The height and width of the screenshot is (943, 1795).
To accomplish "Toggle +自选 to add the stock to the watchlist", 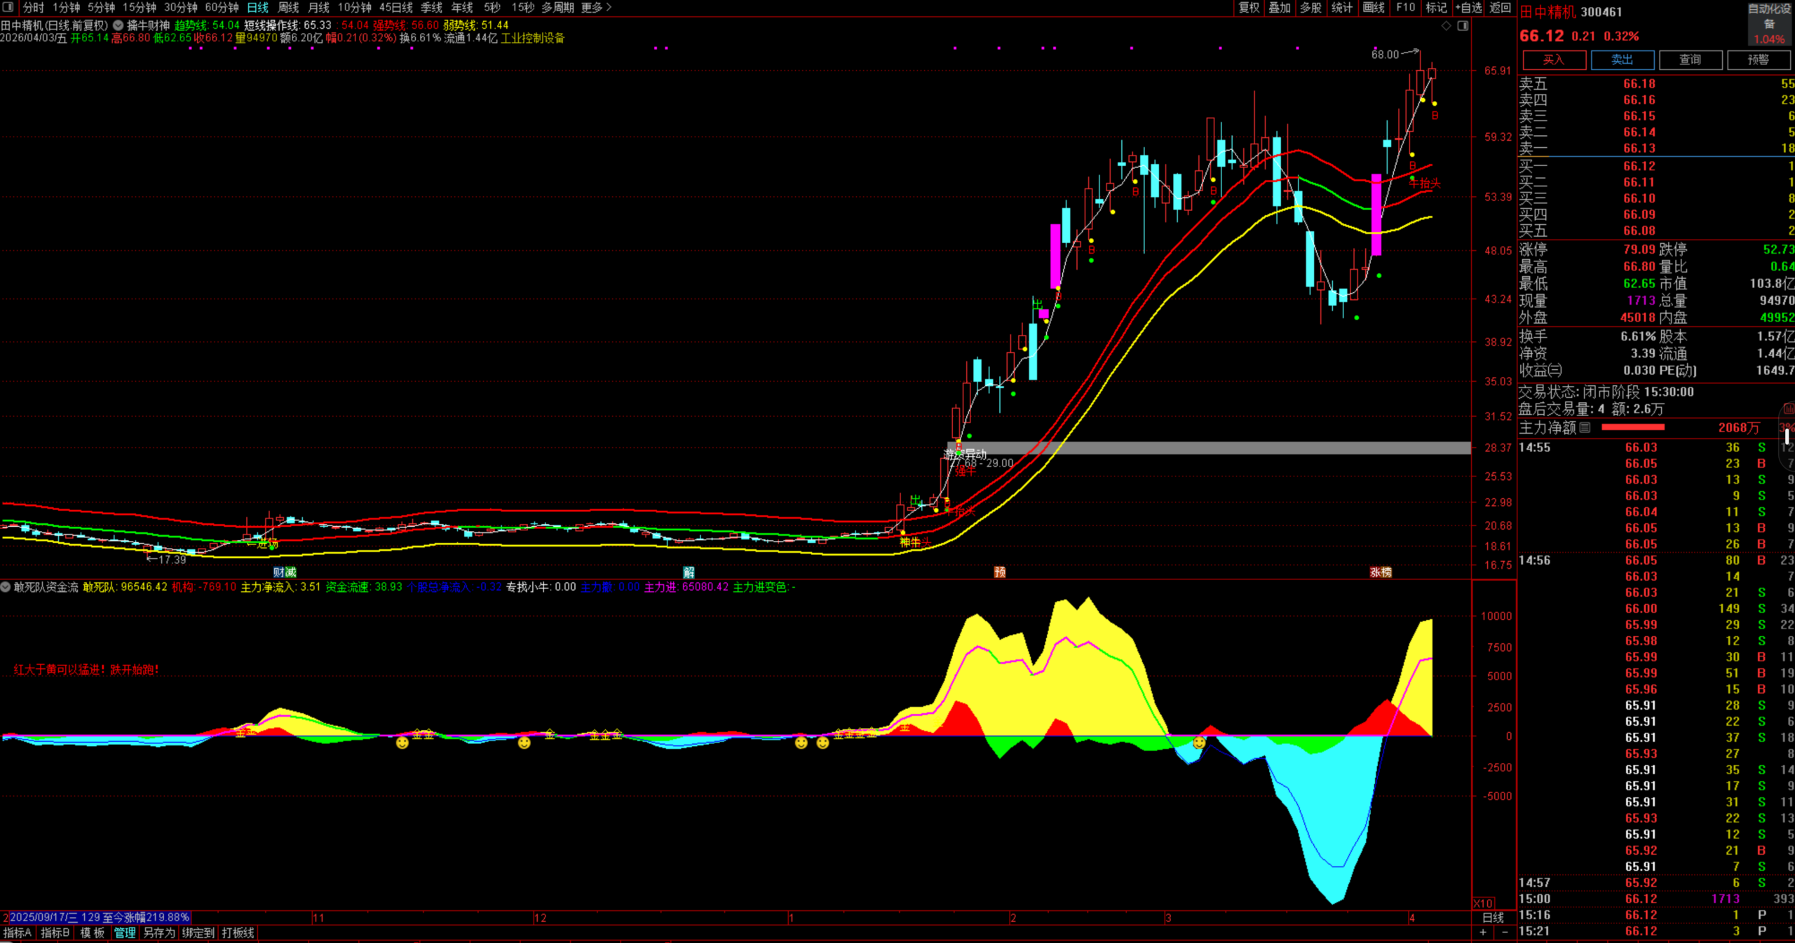I will point(1468,7).
